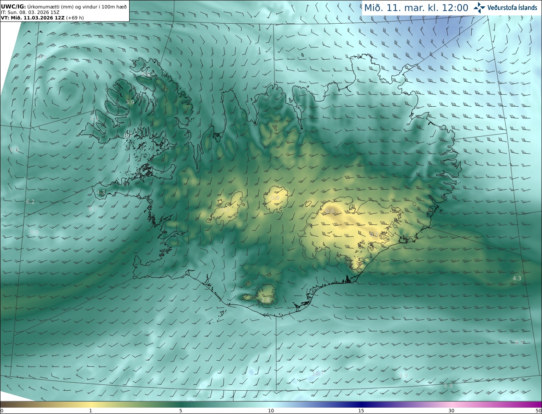Click the Veðurstofa Íslands logo icon

click(479, 8)
